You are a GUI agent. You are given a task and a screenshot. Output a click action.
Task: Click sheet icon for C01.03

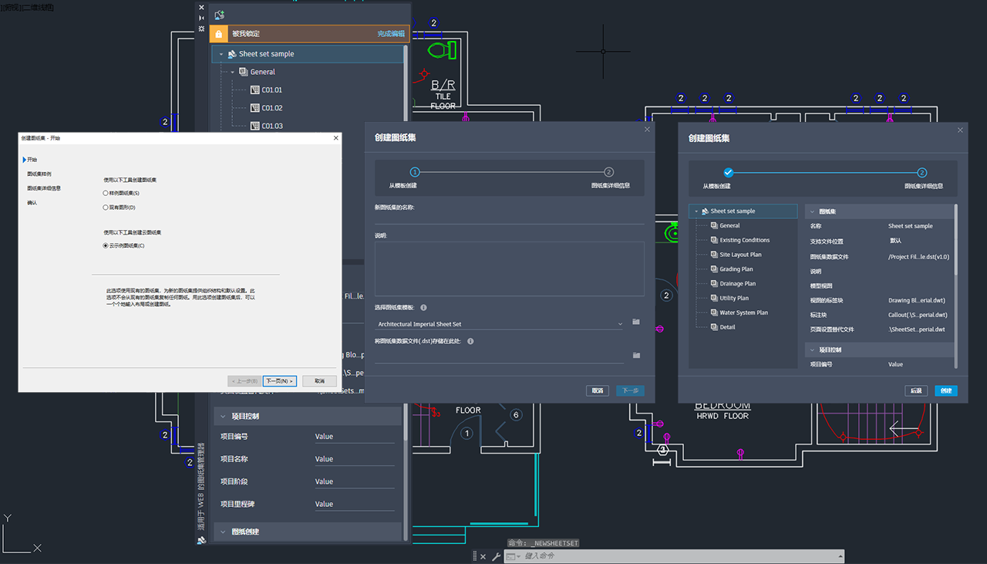click(255, 126)
